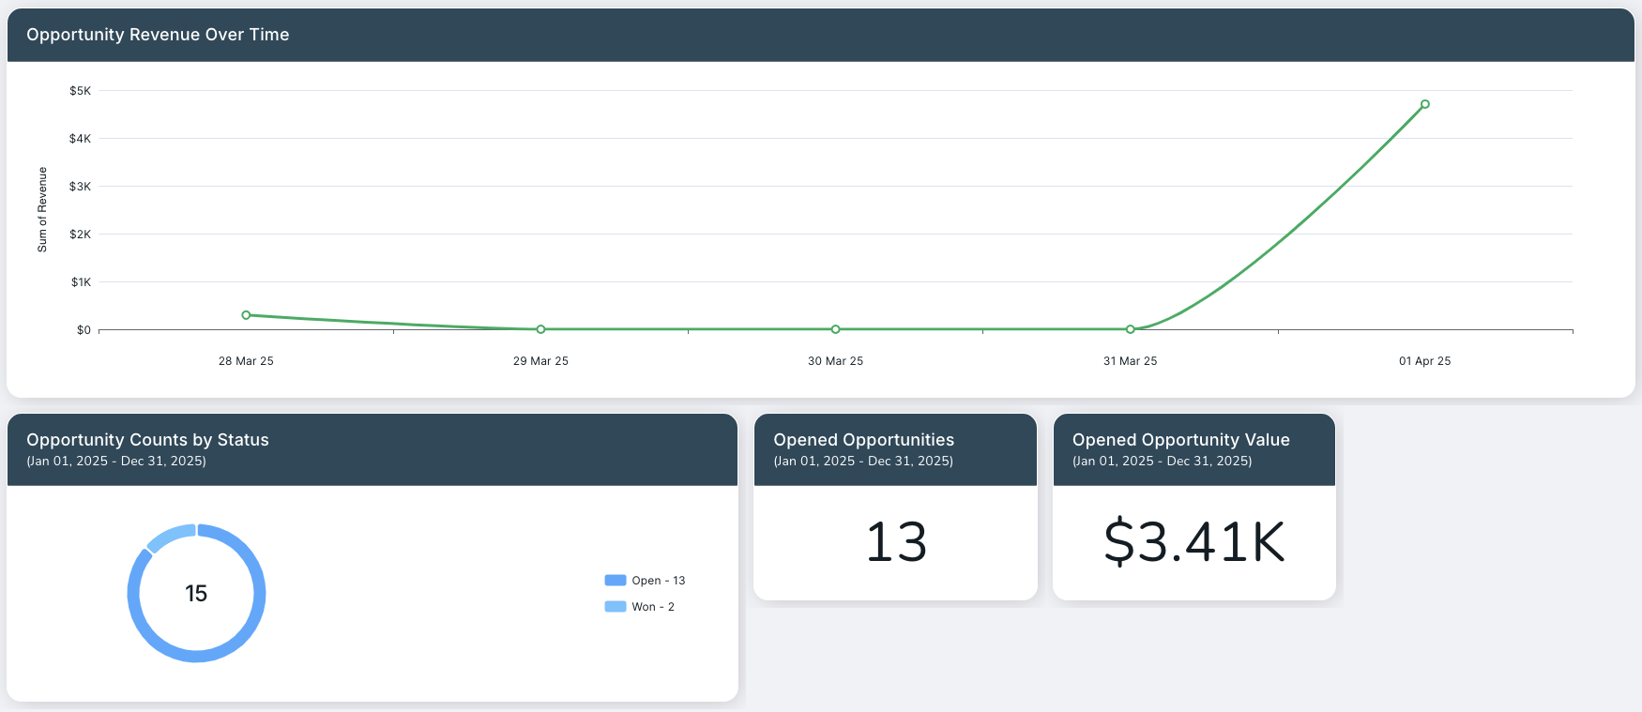Click the total 15 in the donut center

click(x=196, y=594)
